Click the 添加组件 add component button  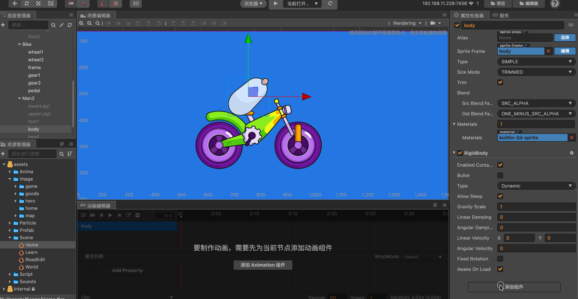click(x=514, y=287)
